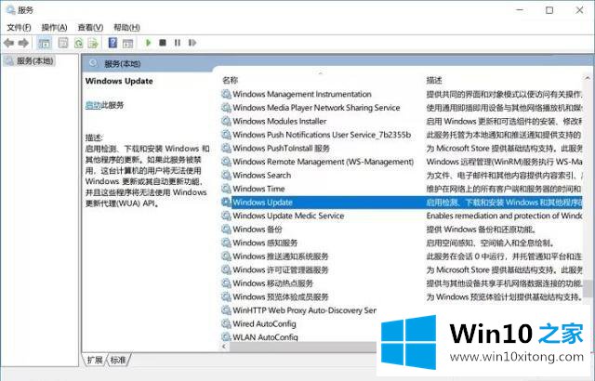This screenshot has width=595, height=381.
Task: Sort by the 名称 column header
Action: point(230,80)
